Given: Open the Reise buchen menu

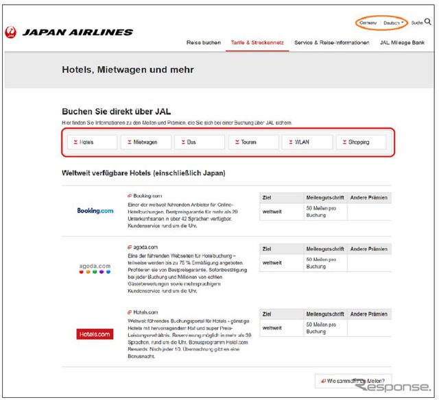Looking at the screenshot, I should (x=204, y=42).
